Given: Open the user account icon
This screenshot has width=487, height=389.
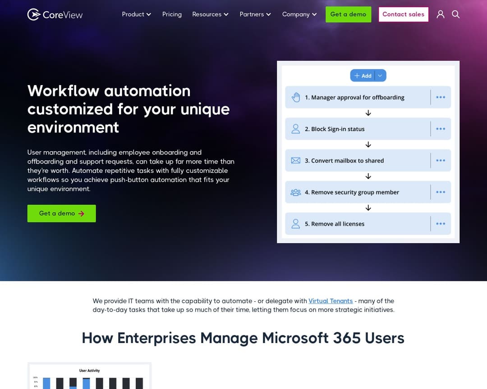Looking at the screenshot, I should (x=441, y=14).
